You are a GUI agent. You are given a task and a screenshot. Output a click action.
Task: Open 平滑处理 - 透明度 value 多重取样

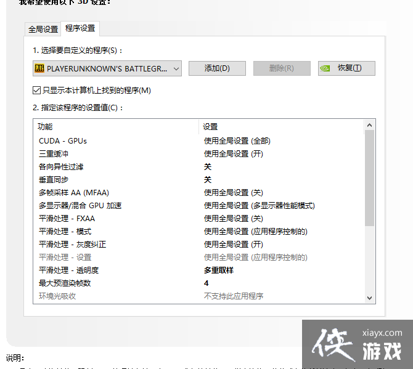coord(219,270)
